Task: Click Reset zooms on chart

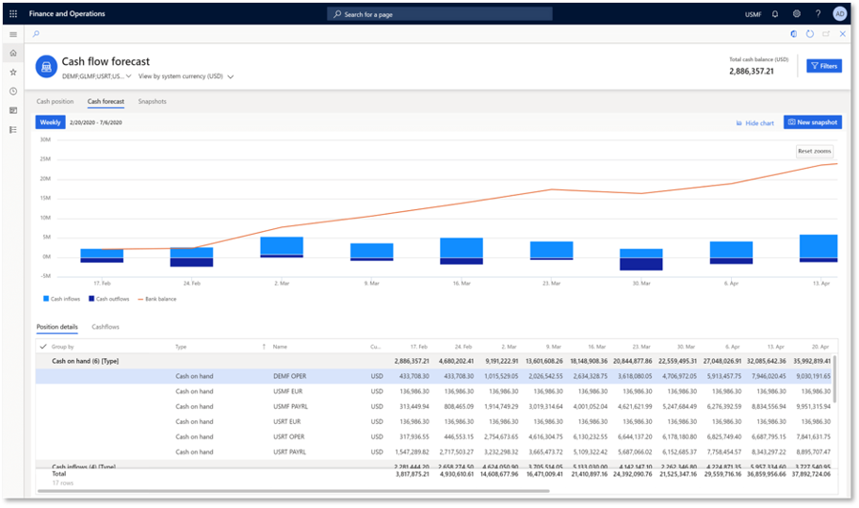Action: [x=814, y=151]
